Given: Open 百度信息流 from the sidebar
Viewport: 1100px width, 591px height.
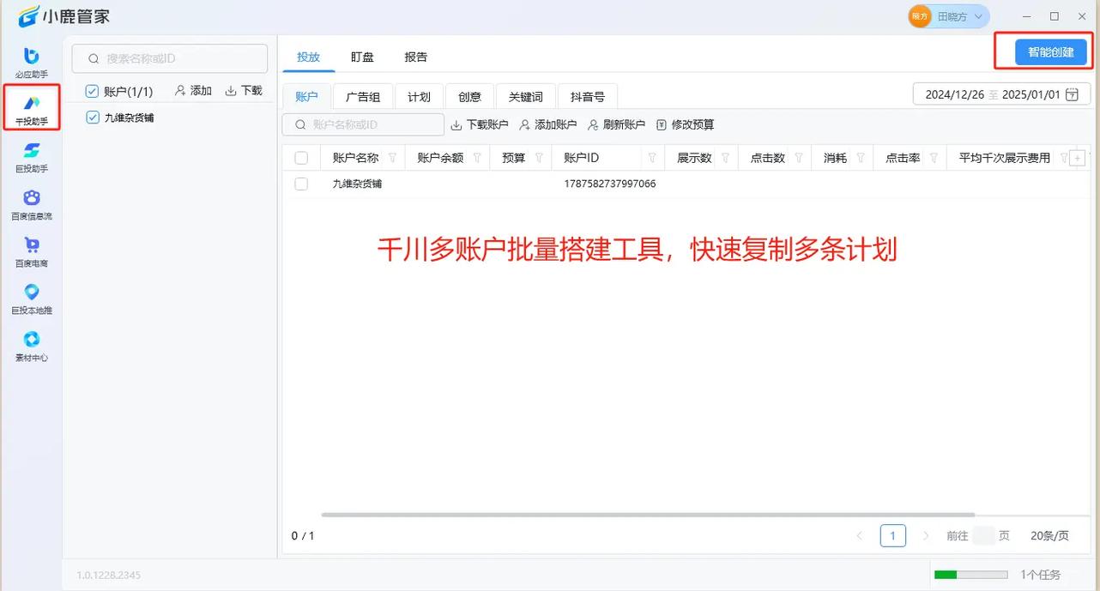Looking at the screenshot, I should 32,202.
